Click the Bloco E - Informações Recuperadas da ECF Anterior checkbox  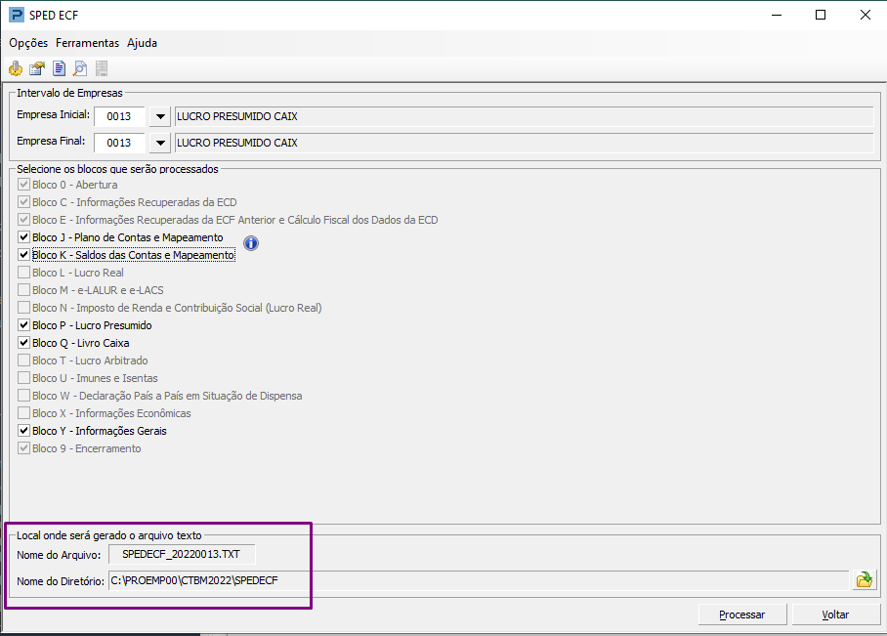click(23, 220)
